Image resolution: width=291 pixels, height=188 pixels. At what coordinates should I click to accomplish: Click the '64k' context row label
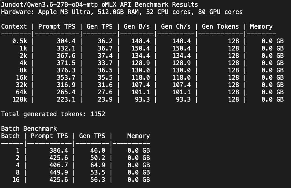click(22, 92)
